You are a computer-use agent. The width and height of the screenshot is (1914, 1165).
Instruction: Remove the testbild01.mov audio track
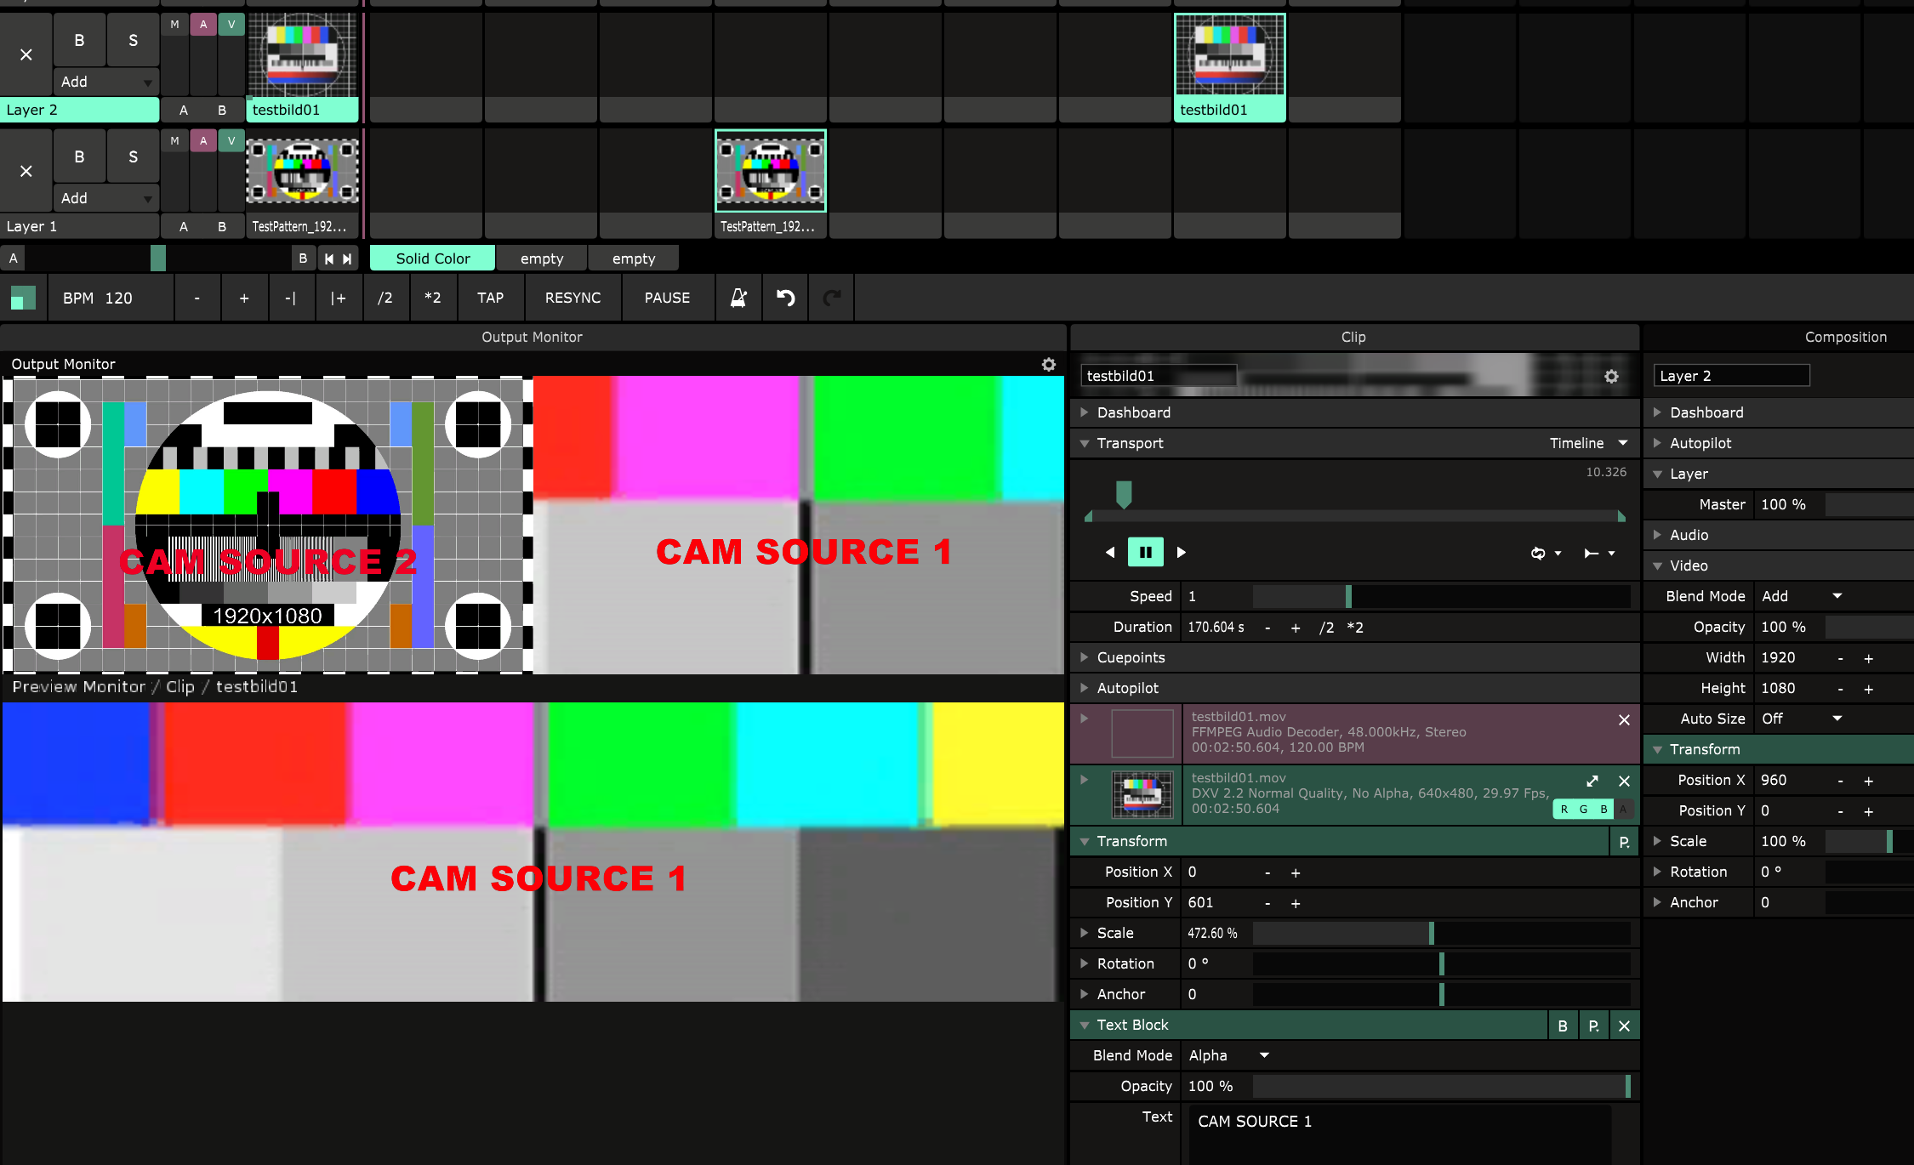tap(1624, 720)
